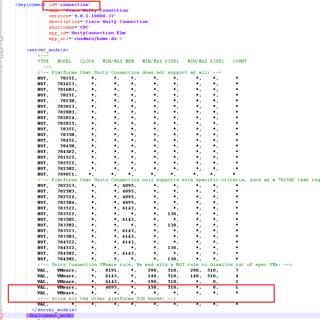Collapse the fold marker beside the header comment opening
Viewport: 320px width, 320px height.
(x=1, y=55)
